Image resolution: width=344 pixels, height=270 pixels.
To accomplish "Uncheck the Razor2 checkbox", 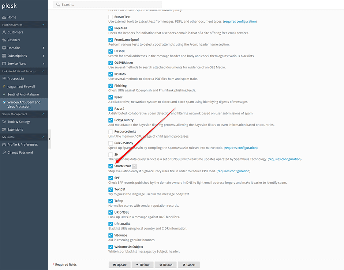I will pyautogui.click(x=111, y=109).
